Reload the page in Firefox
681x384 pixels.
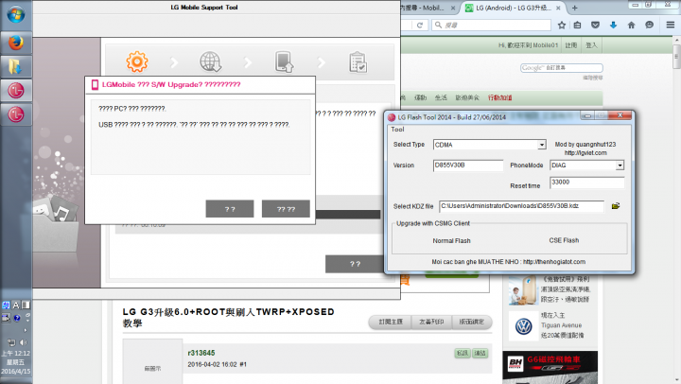[x=420, y=26]
